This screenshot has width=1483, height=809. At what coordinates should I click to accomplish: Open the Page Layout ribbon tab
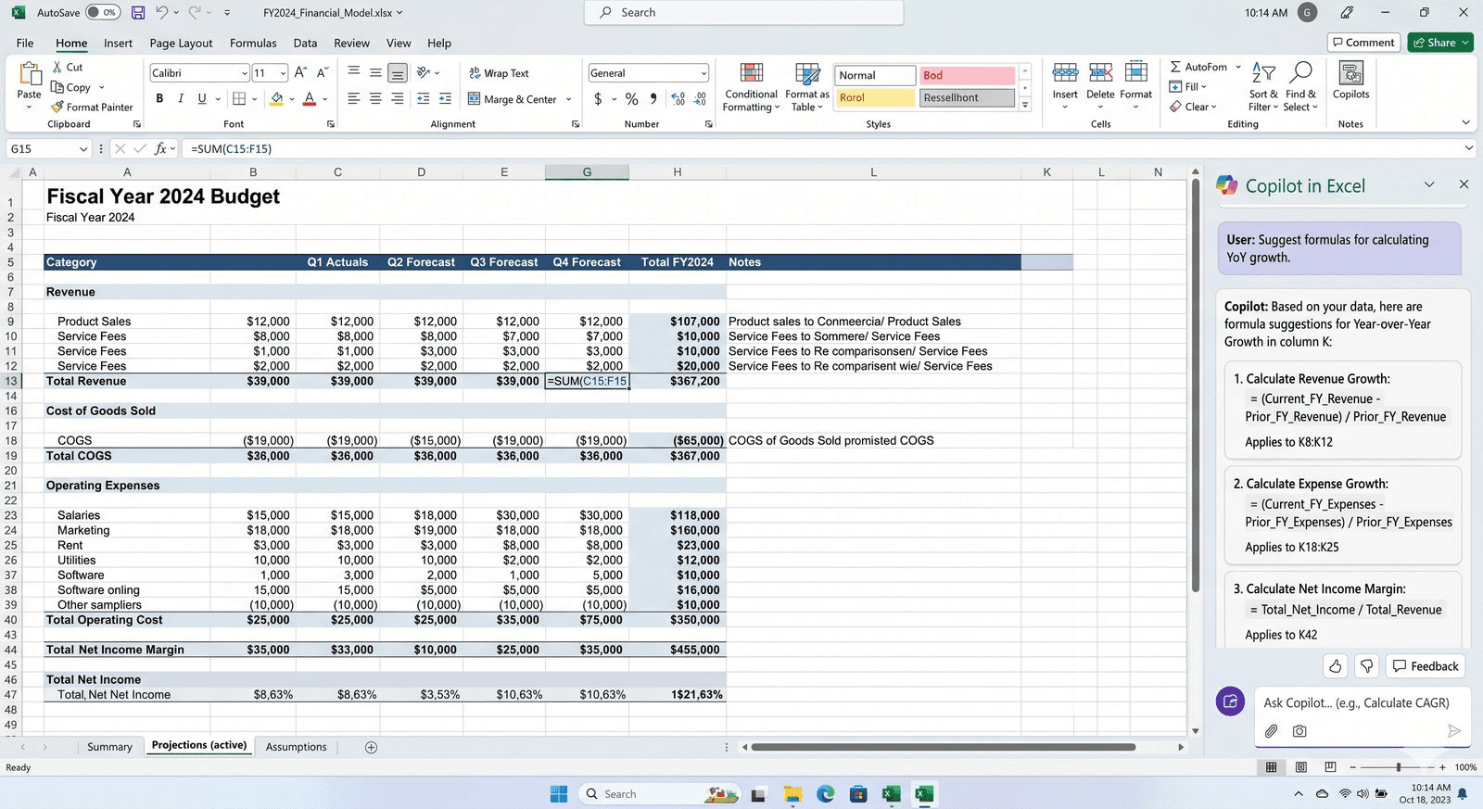click(181, 43)
